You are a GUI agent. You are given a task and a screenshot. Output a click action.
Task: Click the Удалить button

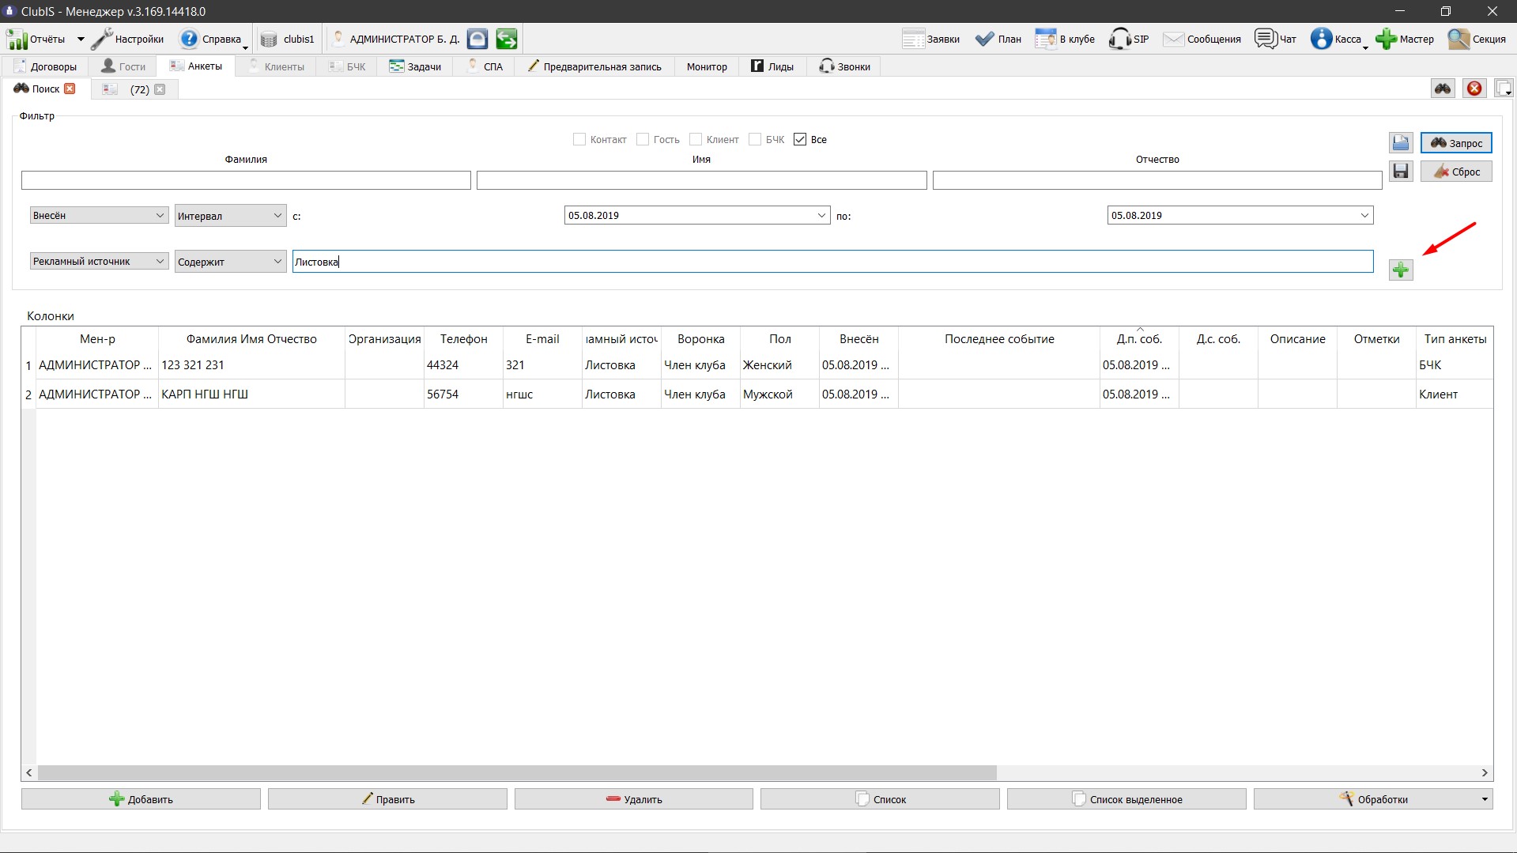click(634, 799)
